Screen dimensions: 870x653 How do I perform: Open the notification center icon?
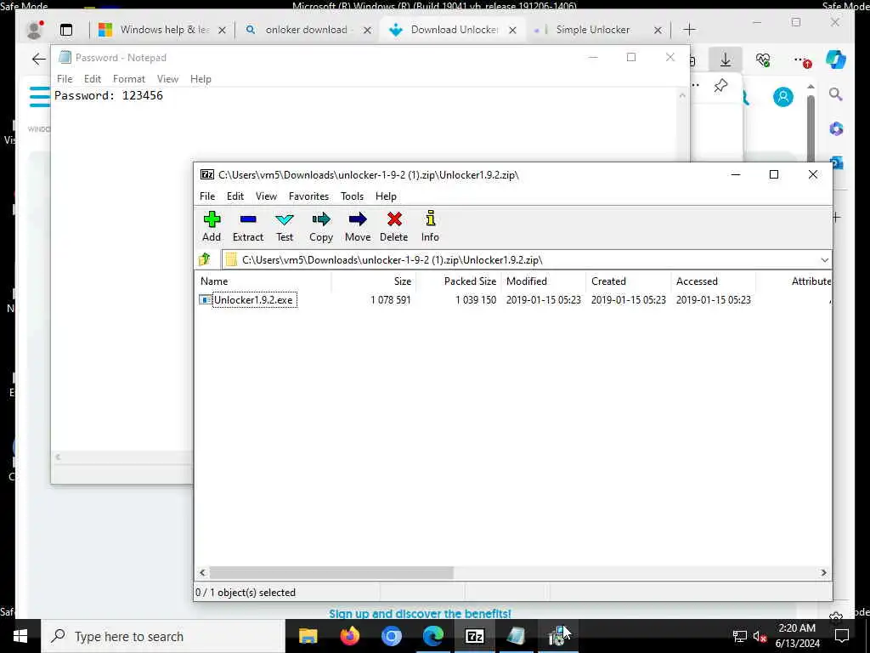842,636
